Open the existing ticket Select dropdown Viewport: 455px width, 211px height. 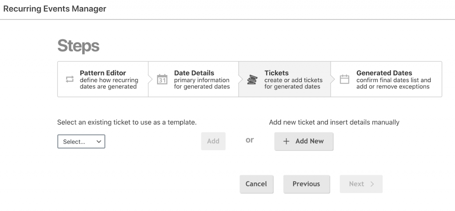[81, 141]
